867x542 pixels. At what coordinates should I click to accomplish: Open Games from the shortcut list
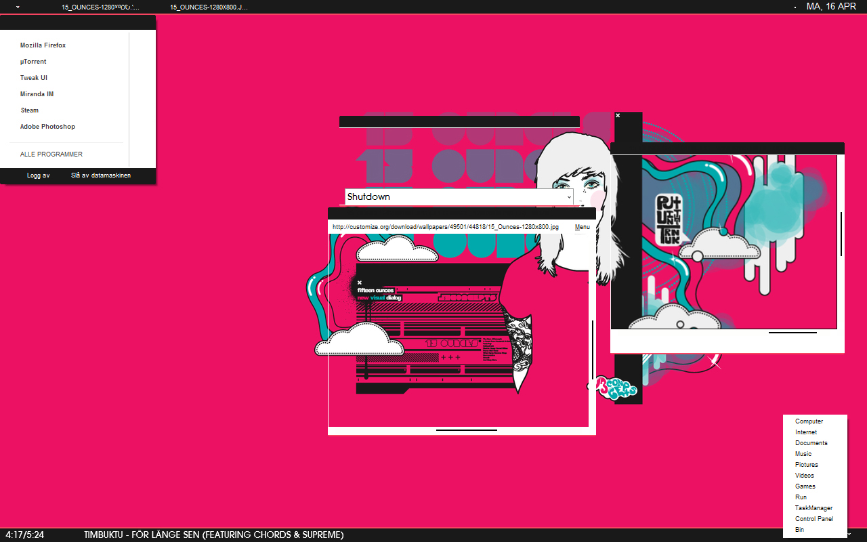(805, 486)
